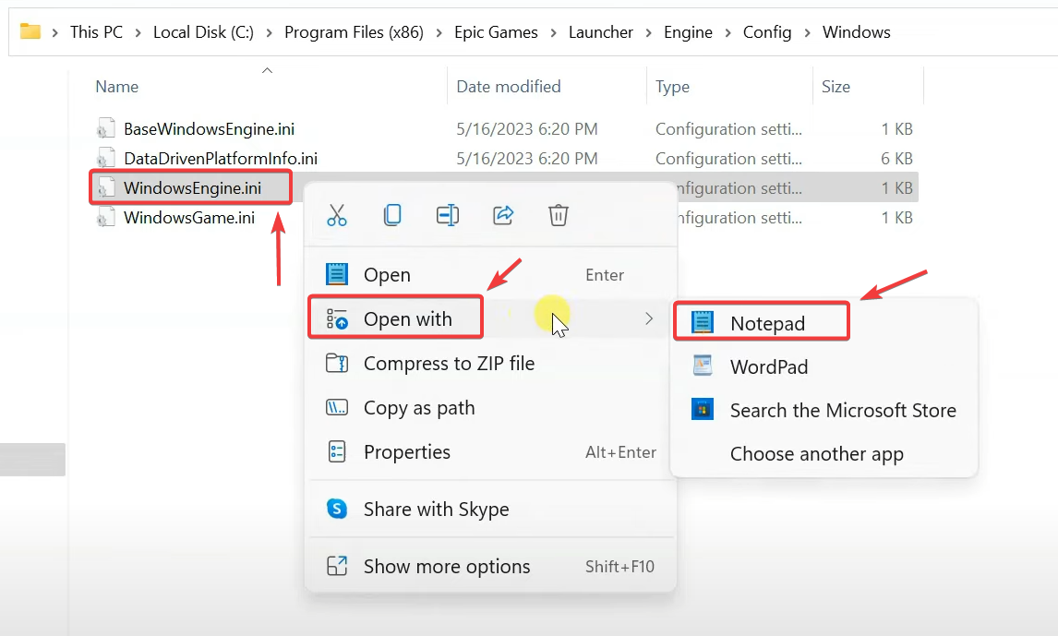Image resolution: width=1058 pixels, height=636 pixels.
Task: Select Copy as path
Action: click(491, 408)
